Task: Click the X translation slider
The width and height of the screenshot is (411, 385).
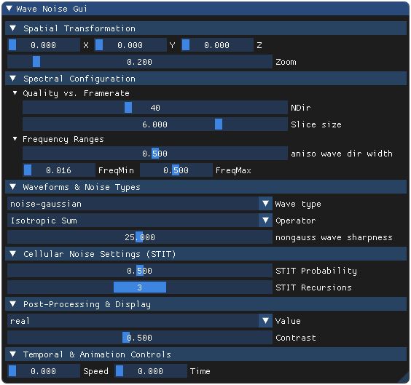Action: coord(44,45)
